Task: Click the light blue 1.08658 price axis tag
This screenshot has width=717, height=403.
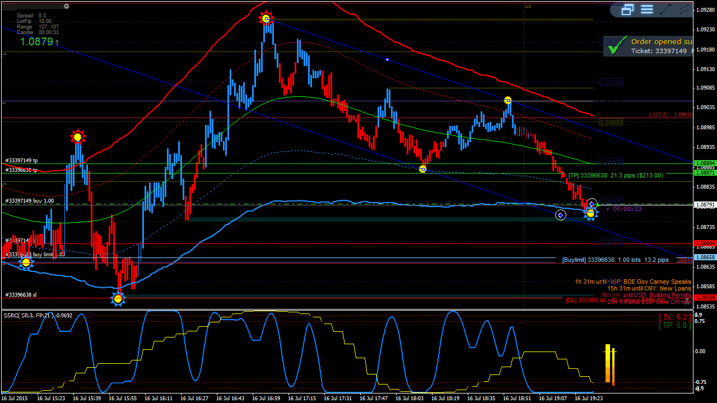Action: point(705,257)
